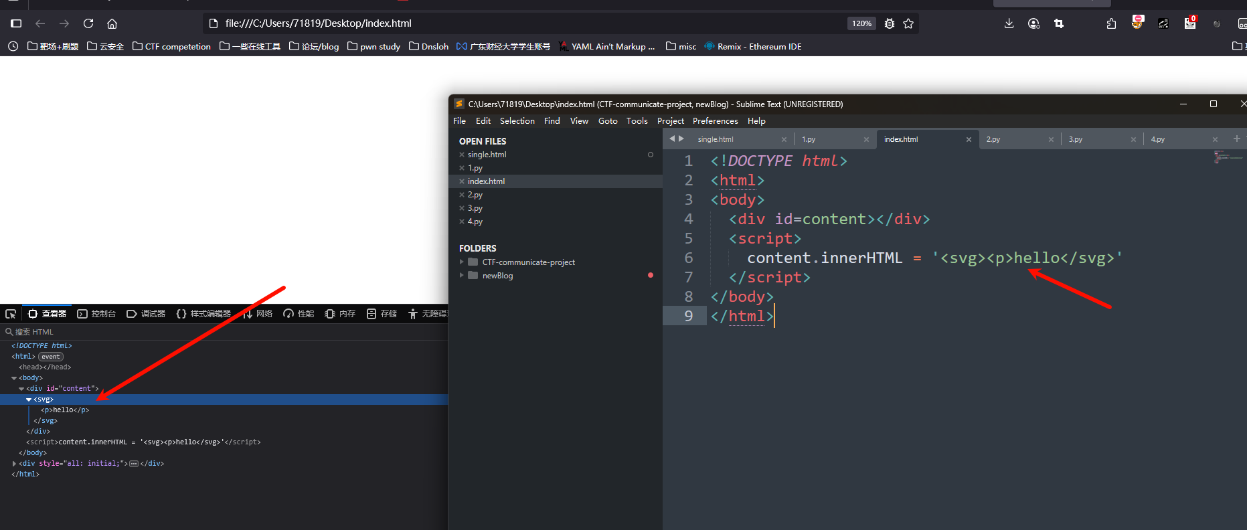This screenshot has height=530, width=1247.
Task: Open the pwn study bookmark folder
Action: pos(373,46)
